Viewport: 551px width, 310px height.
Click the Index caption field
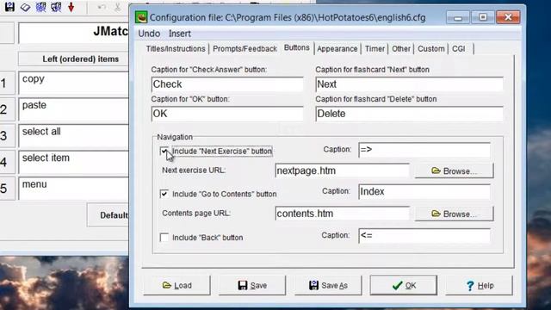(x=424, y=192)
